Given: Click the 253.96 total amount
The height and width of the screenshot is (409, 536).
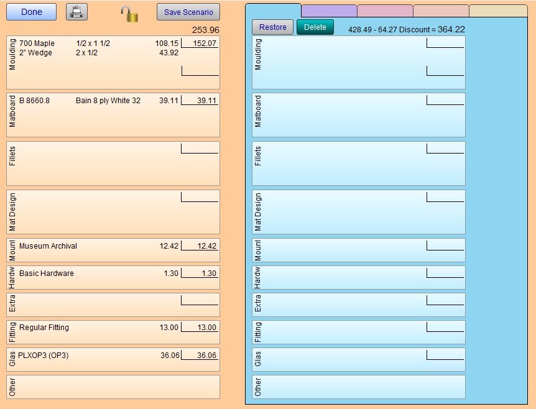Looking at the screenshot, I should [205, 30].
